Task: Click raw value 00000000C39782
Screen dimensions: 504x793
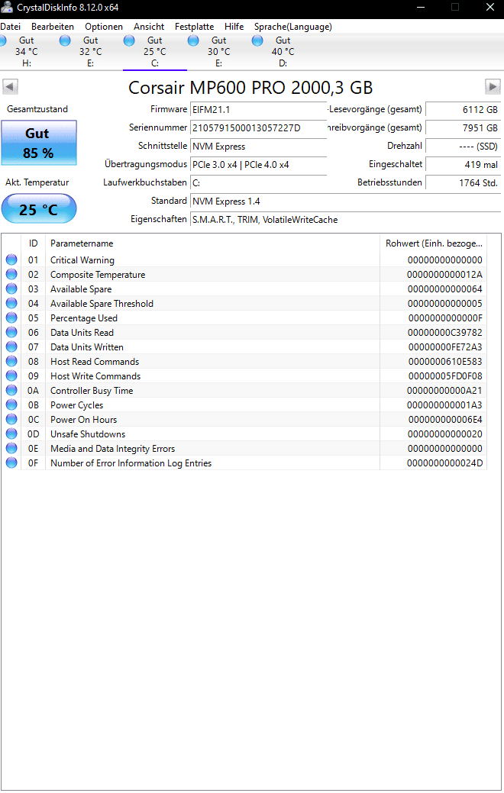Action: click(444, 332)
